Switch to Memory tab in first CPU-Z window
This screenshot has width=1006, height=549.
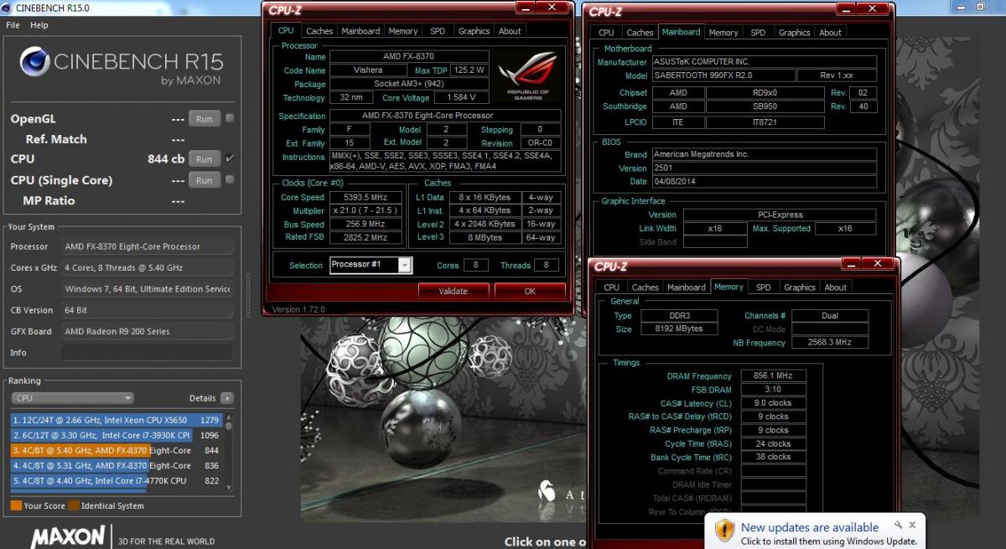(403, 31)
